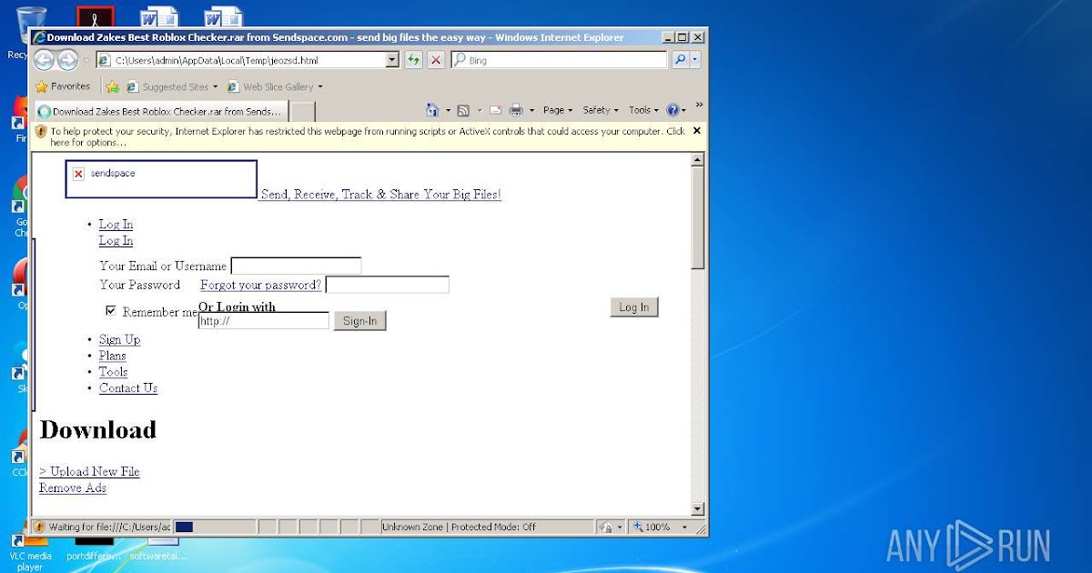
Task: Click the status bar security warning icon
Action: 39,527
